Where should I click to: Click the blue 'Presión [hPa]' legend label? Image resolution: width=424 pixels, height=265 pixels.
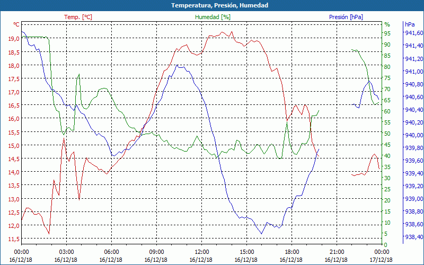(346, 17)
